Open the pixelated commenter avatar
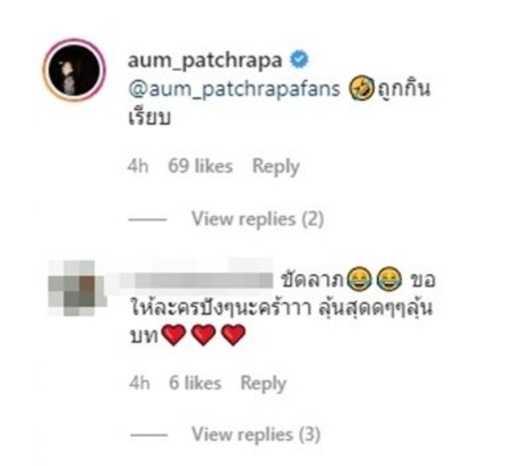 (x=77, y=288)
